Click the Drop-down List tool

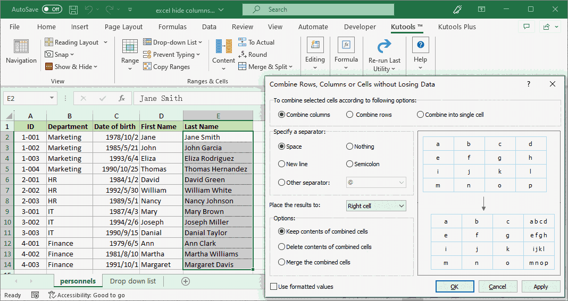pos(172,42)
